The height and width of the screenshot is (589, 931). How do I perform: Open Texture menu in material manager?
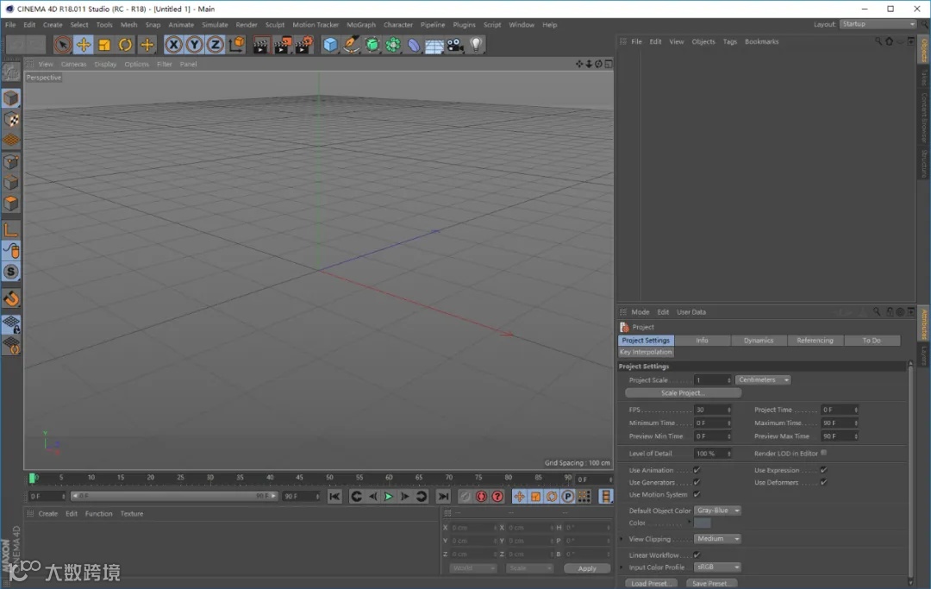[x=132, y=514]
